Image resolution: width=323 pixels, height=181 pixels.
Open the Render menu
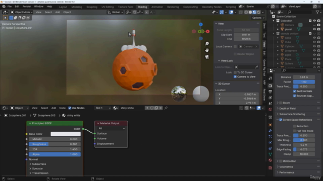tap(27, 7)
